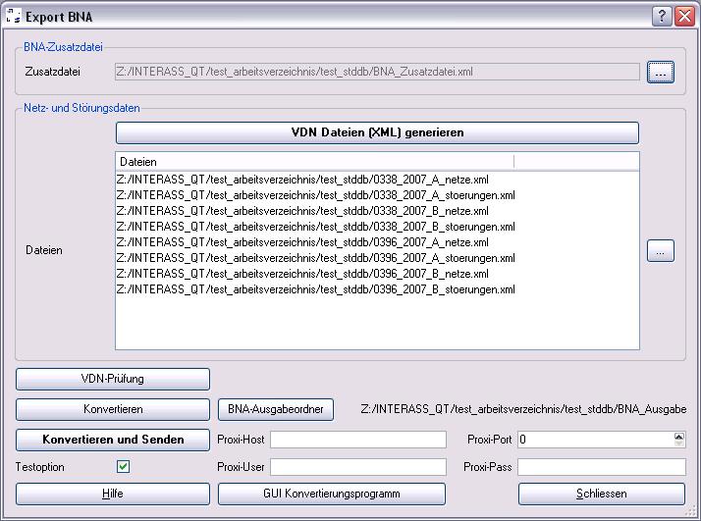701x521 pixels.
Task: Click the help question mark title bar button
Action: tap(662, 17)
